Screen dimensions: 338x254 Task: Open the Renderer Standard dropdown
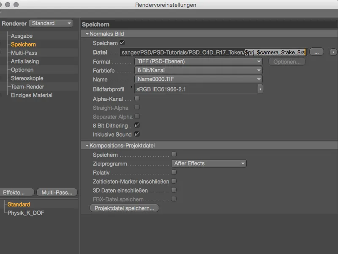[51, 23]
